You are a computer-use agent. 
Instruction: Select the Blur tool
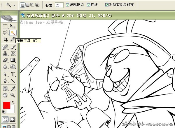click(x=5, y=67)
